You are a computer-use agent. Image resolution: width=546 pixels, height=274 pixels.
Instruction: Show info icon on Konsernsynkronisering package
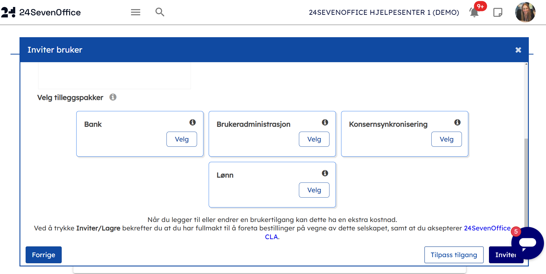457,122
